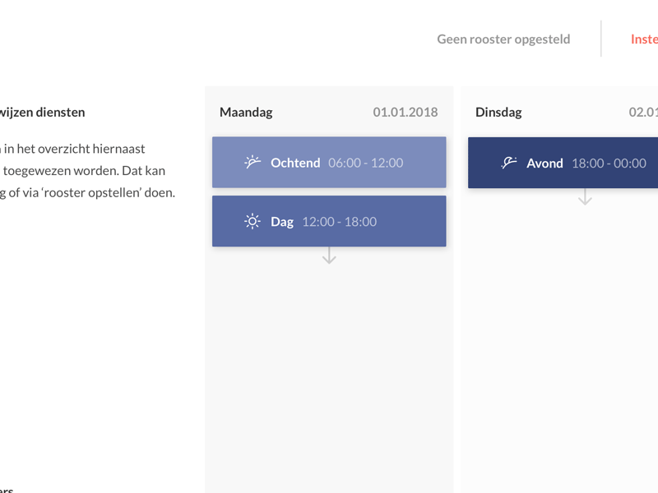Screen dimensions: 658x493
Task: Select the Avond 18:00 - 00:00 shift card
Action: pyautogui.click(x=563, y=163)
